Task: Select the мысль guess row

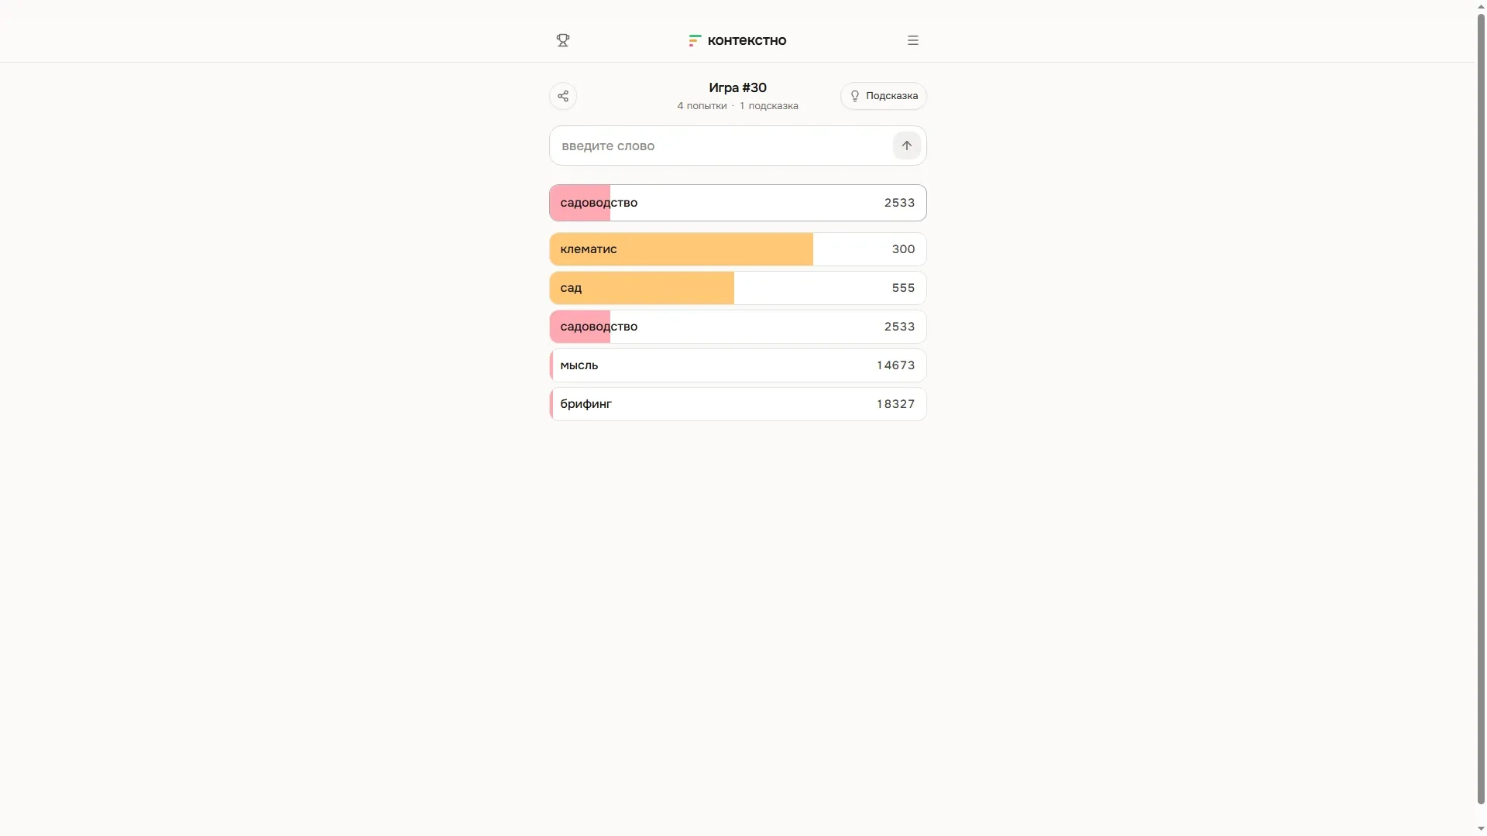Action: pos(738,365)
